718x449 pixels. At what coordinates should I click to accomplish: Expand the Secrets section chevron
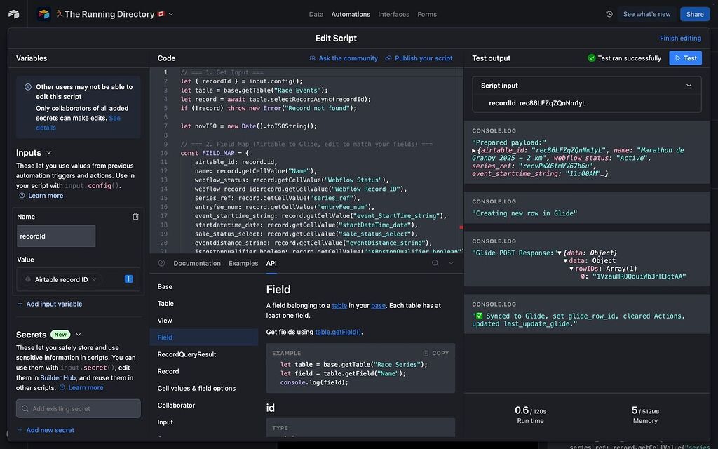pyautogui.click(x=77, y=334)
